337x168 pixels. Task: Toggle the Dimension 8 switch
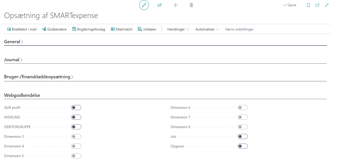click(243, 127)
